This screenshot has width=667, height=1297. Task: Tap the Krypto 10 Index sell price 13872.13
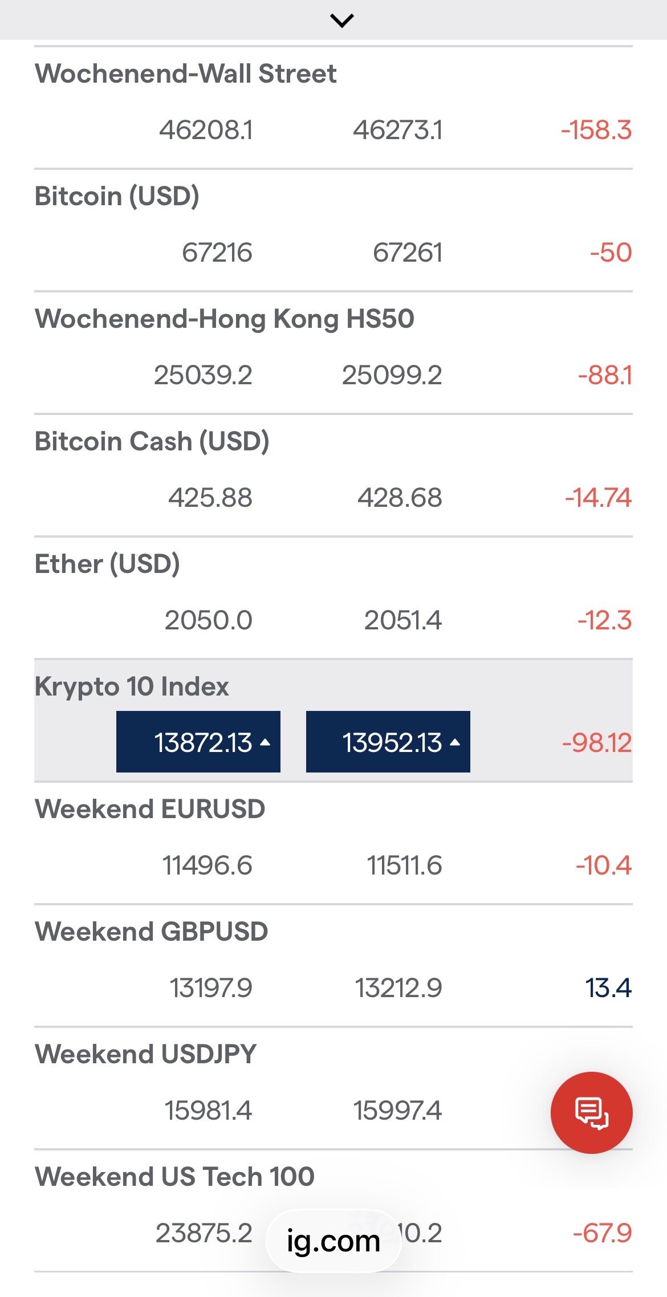click(x=198, y=742)
